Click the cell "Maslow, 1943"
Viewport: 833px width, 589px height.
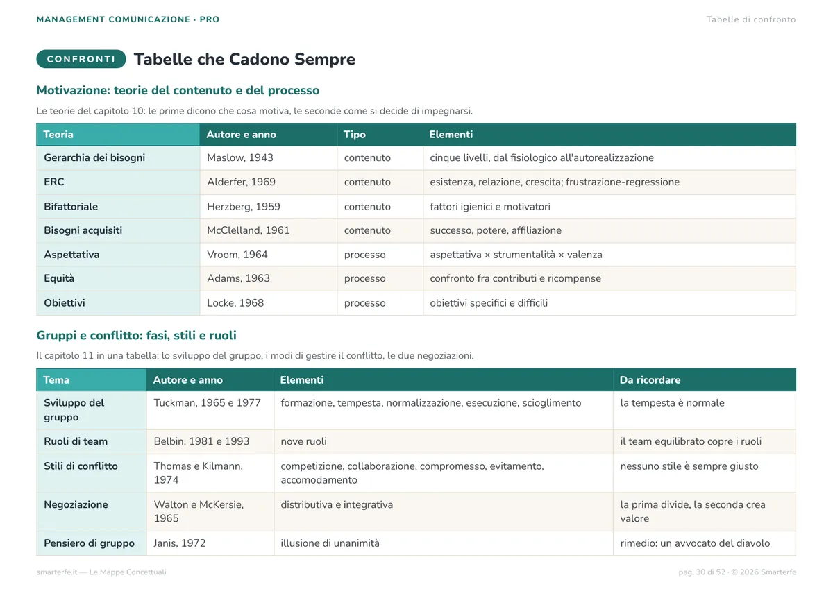[269, 158]
